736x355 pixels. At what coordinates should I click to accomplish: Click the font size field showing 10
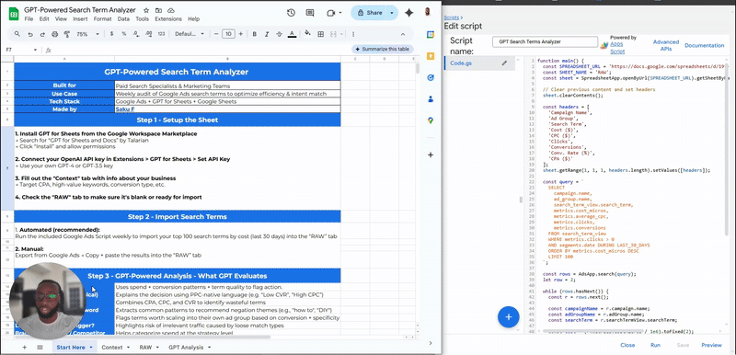228,34
